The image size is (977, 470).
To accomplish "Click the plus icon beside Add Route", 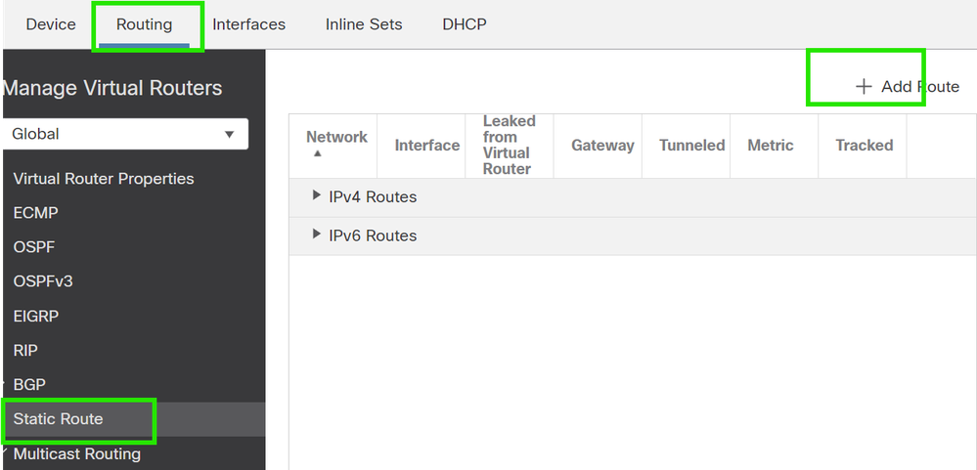I will pos(863,87).
